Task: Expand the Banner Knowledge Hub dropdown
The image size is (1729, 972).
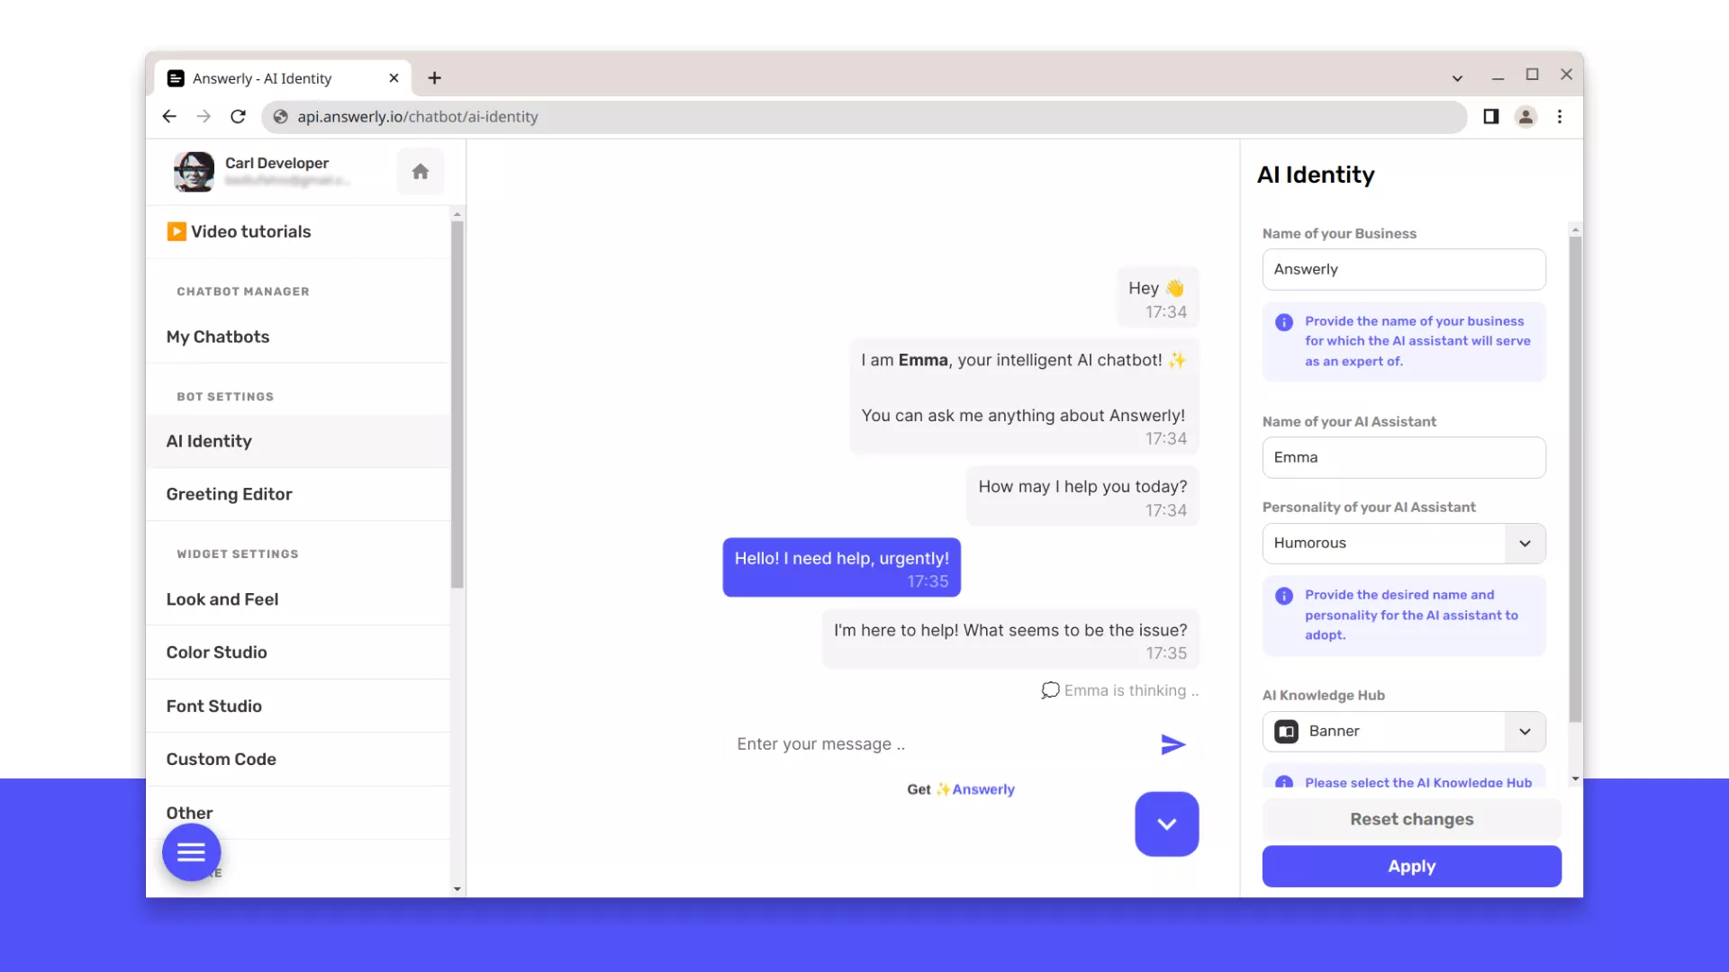Action: coord(1525,732)
